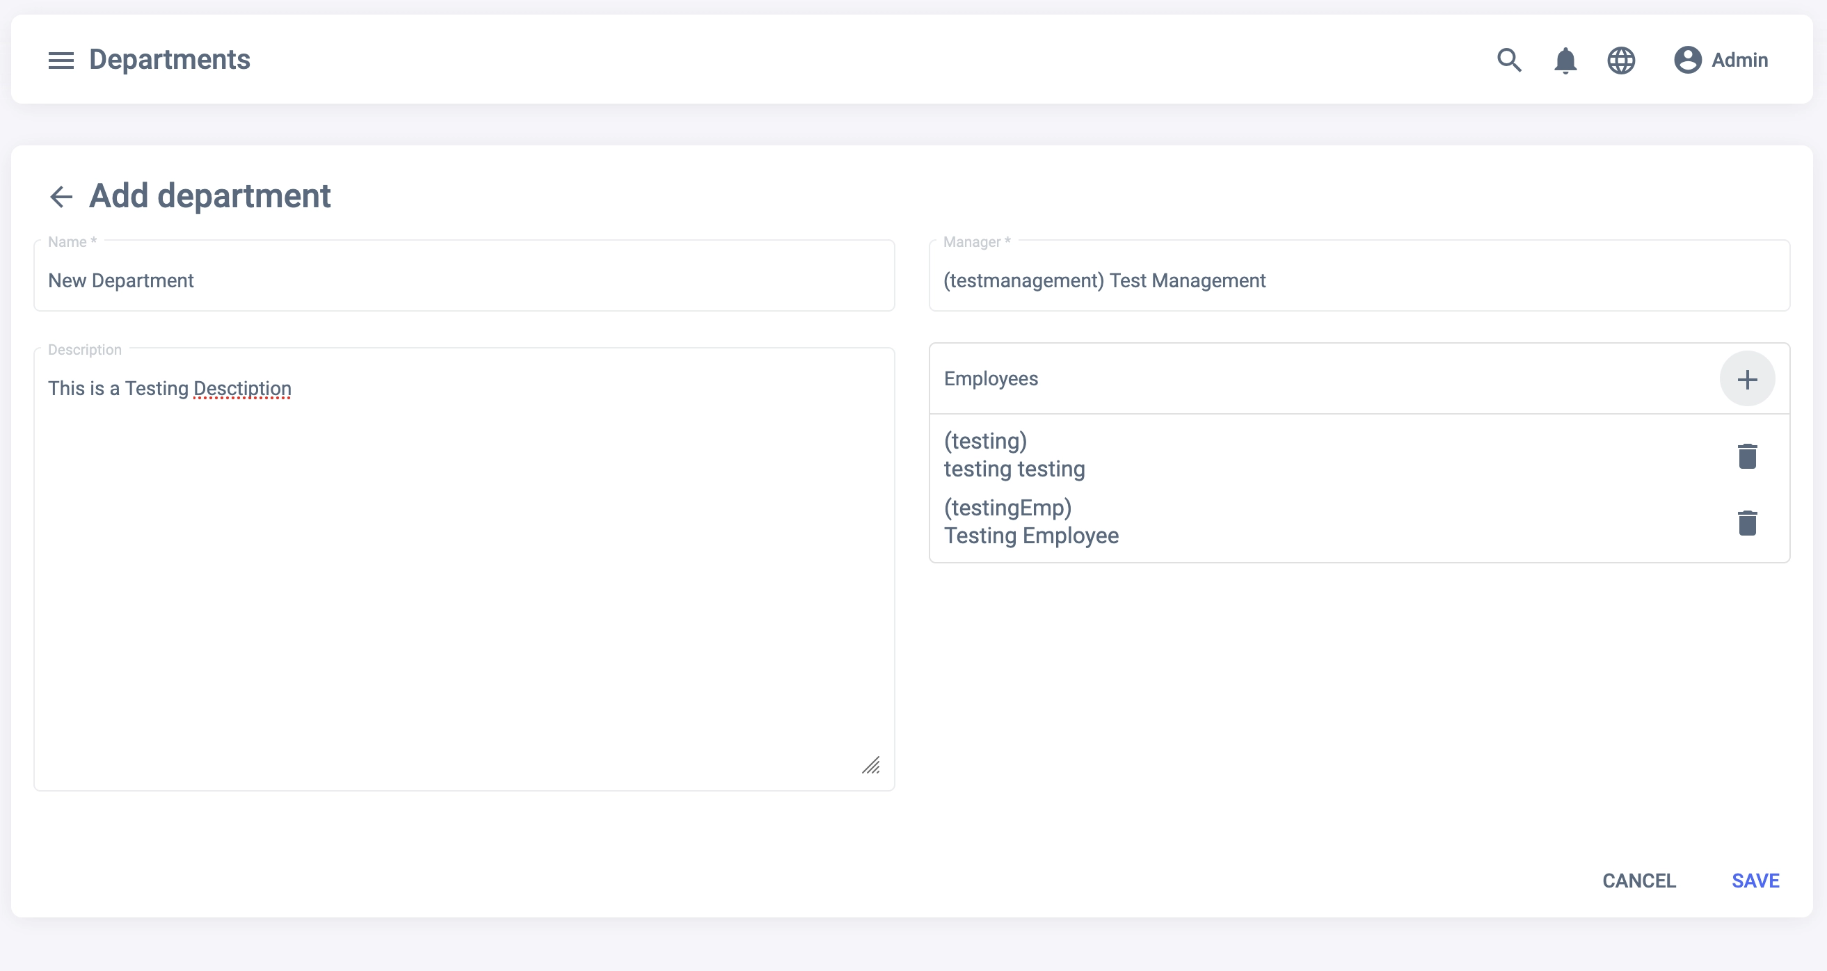Select the (testingEmp) Testing Employee entry

pos(1030,522)
